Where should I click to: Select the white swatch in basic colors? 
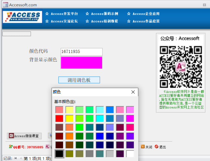coord(130,154)
